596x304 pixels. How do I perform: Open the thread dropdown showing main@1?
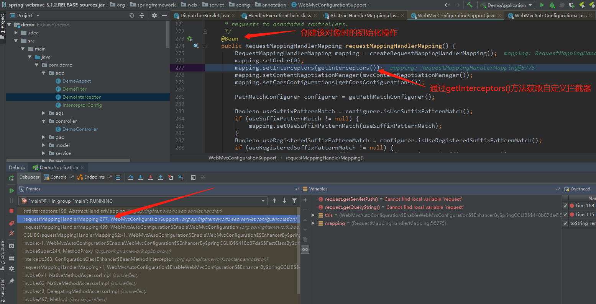(x=263, y=200)
